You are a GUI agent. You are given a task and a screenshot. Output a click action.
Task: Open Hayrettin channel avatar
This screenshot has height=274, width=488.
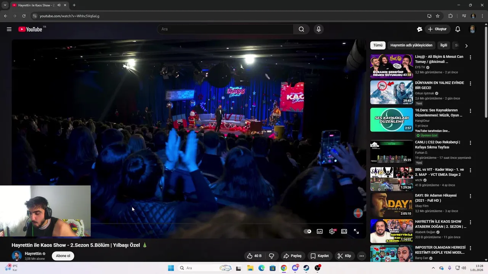pos(16,256)
